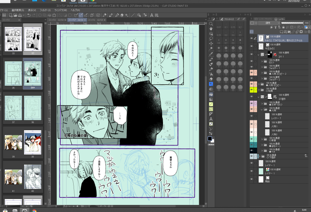This screenshot has height=212, width=311.
Task: Open the ヘルプ(H) menu
Action: pyautogui.click(x=75, y=10)
